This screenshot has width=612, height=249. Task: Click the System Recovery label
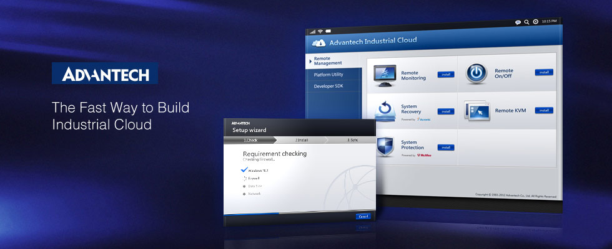411,109
